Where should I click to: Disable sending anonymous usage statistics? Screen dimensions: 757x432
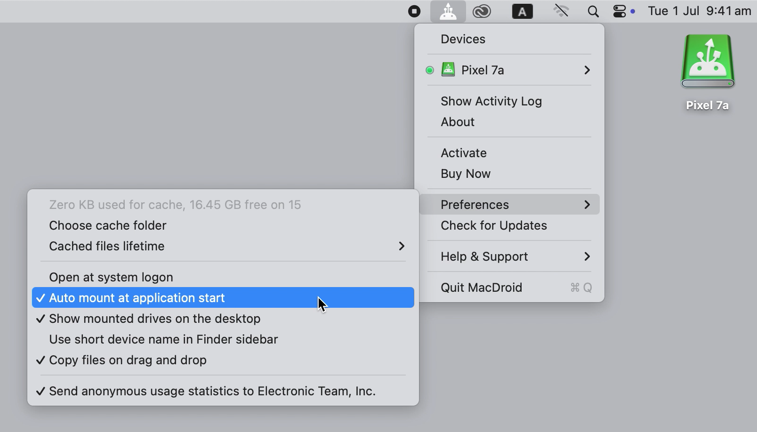[x=223, y=391]
